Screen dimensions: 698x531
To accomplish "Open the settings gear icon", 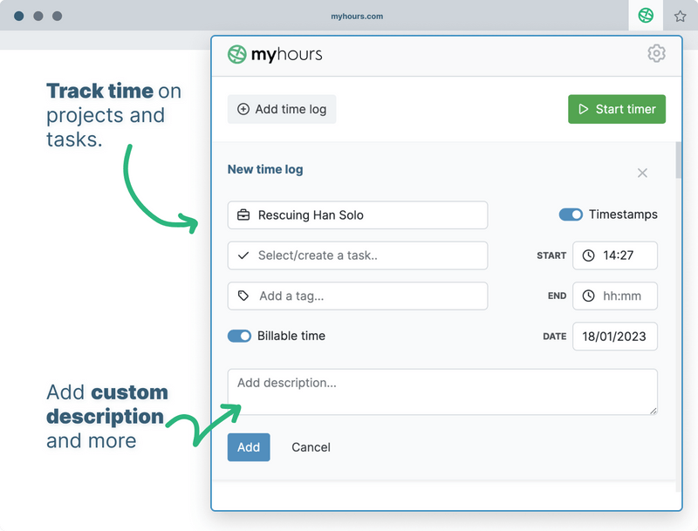I will point(656,53).
